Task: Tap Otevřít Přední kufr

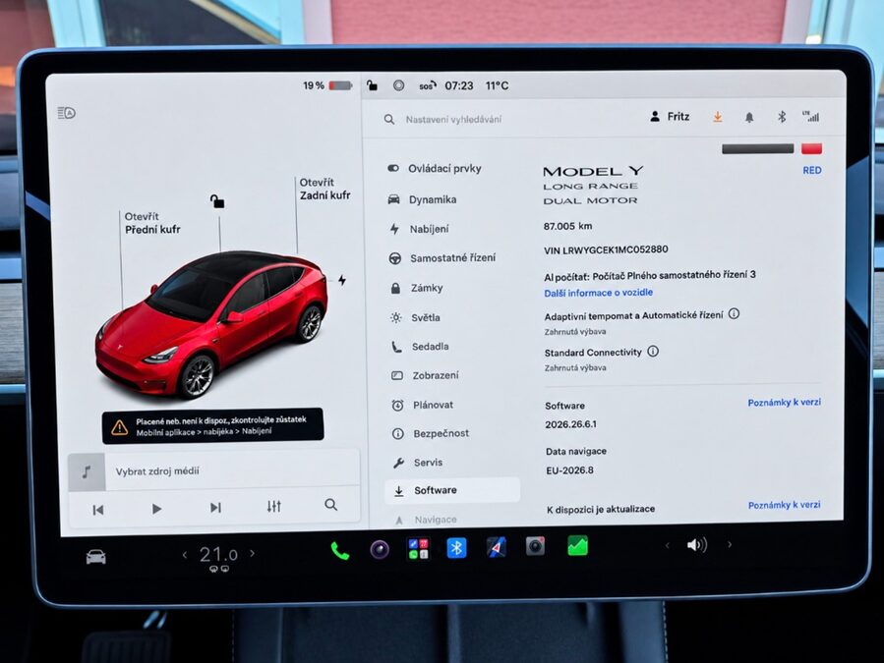Action: [152, 223]
